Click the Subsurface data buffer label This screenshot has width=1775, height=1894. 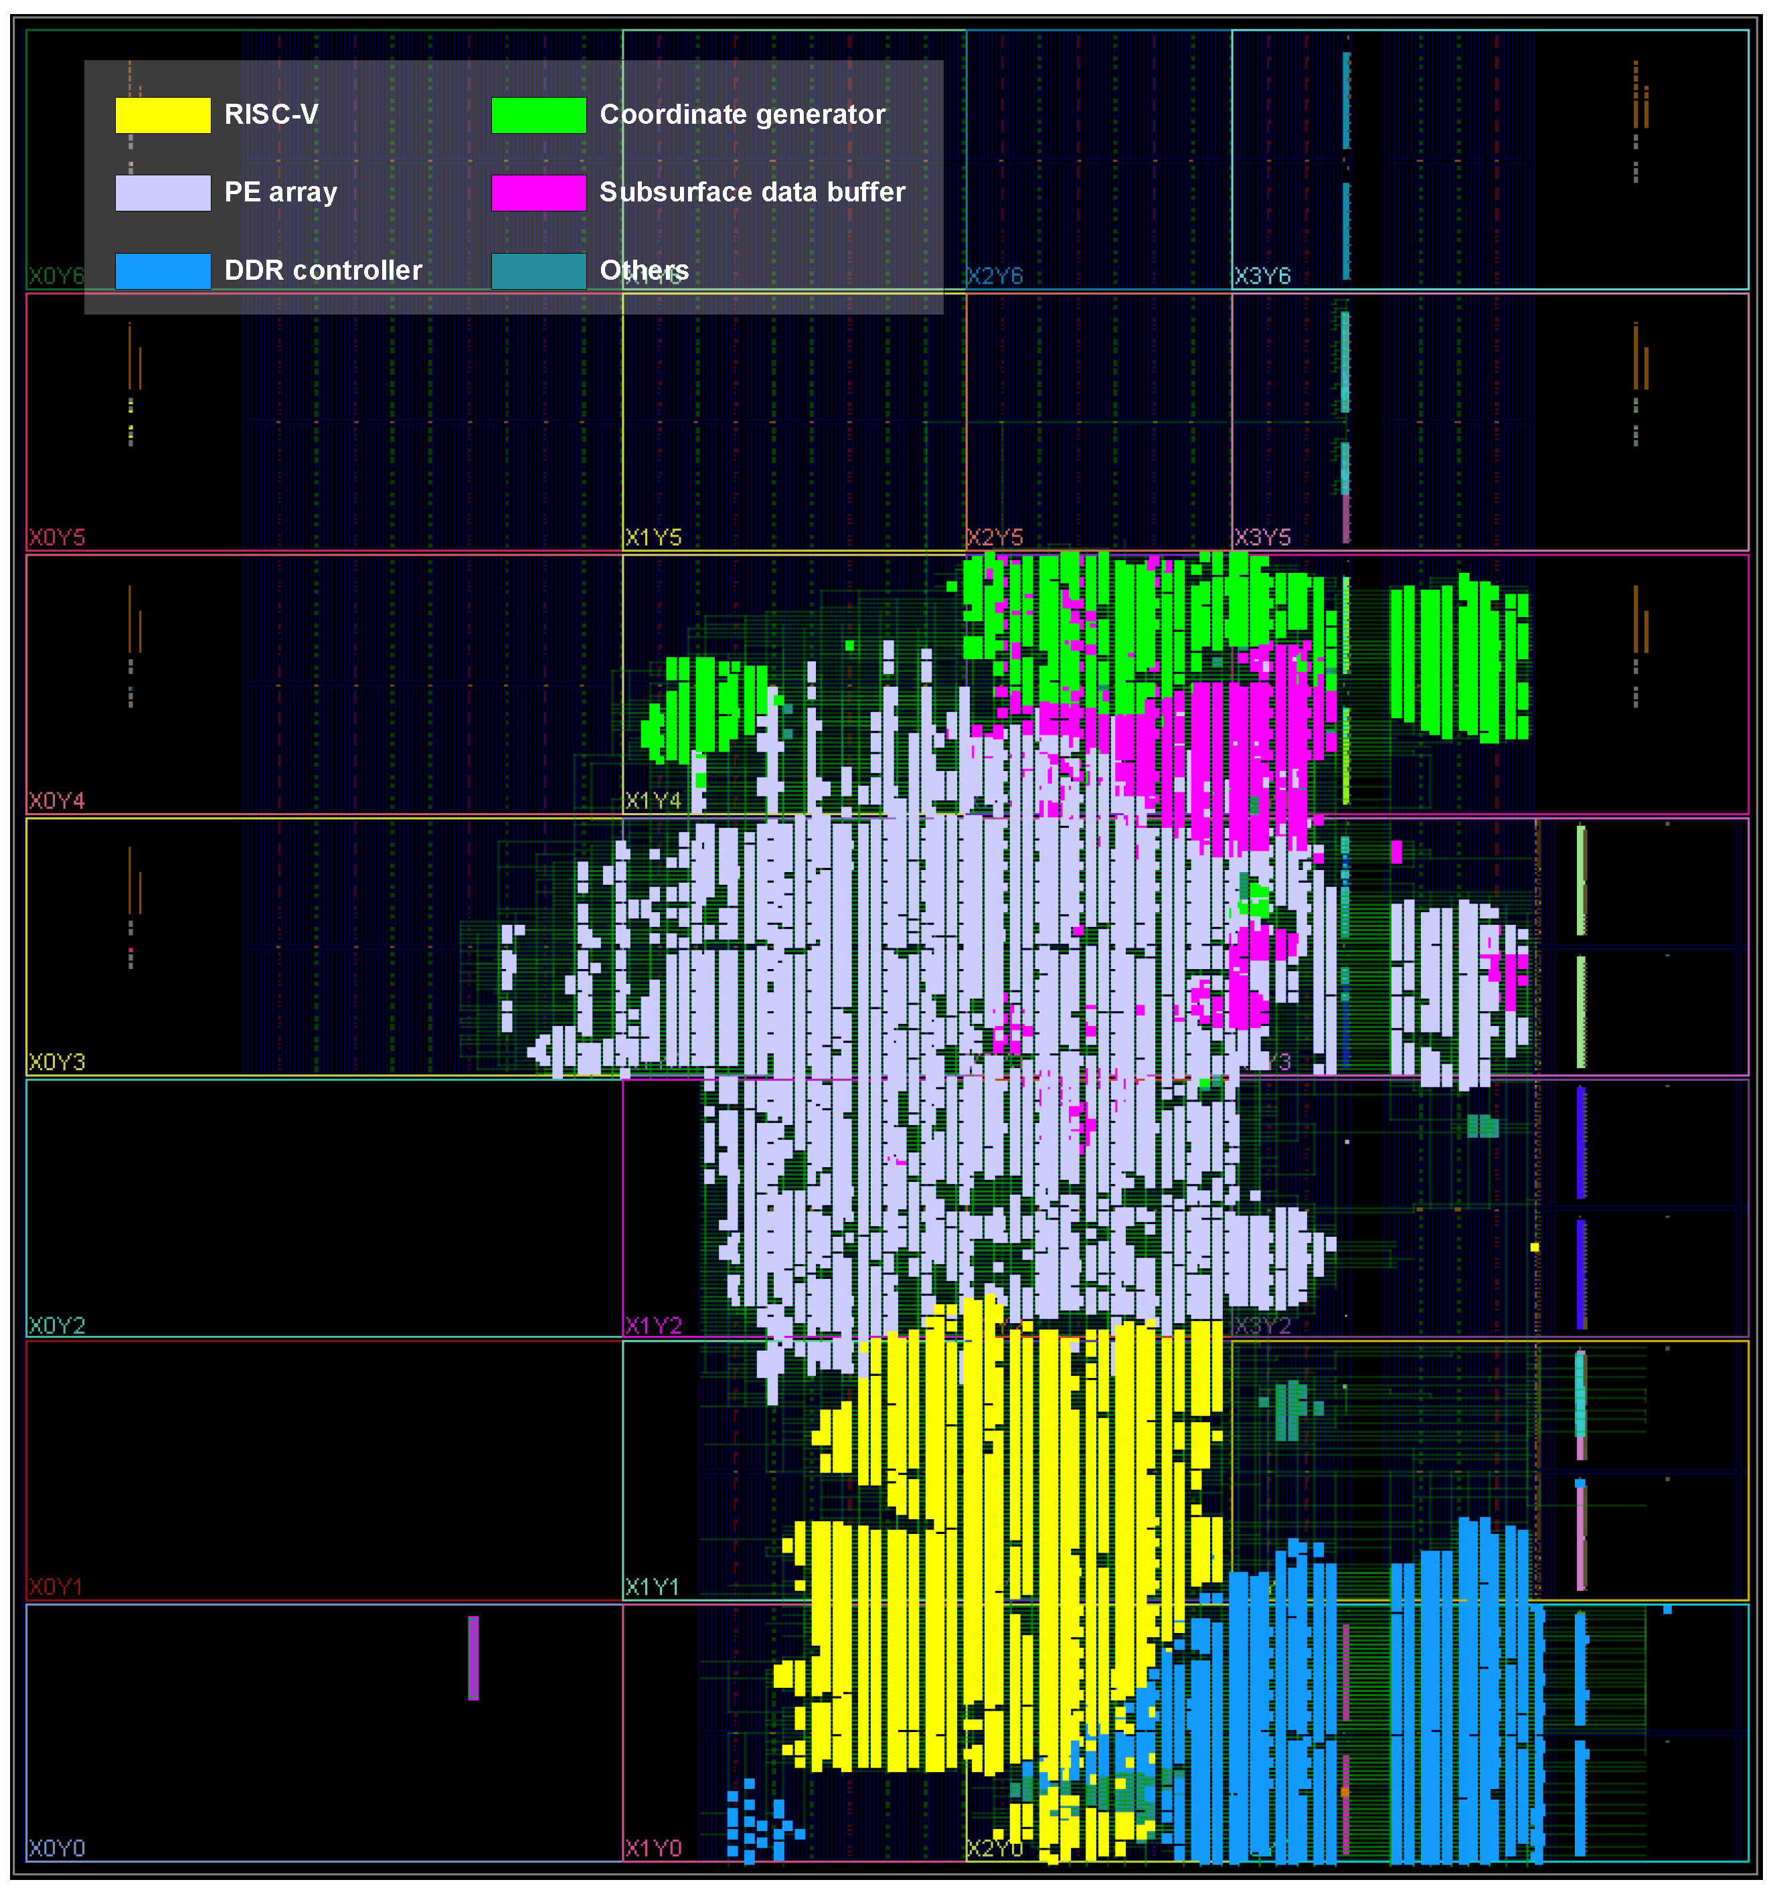[x=752, y=193]
